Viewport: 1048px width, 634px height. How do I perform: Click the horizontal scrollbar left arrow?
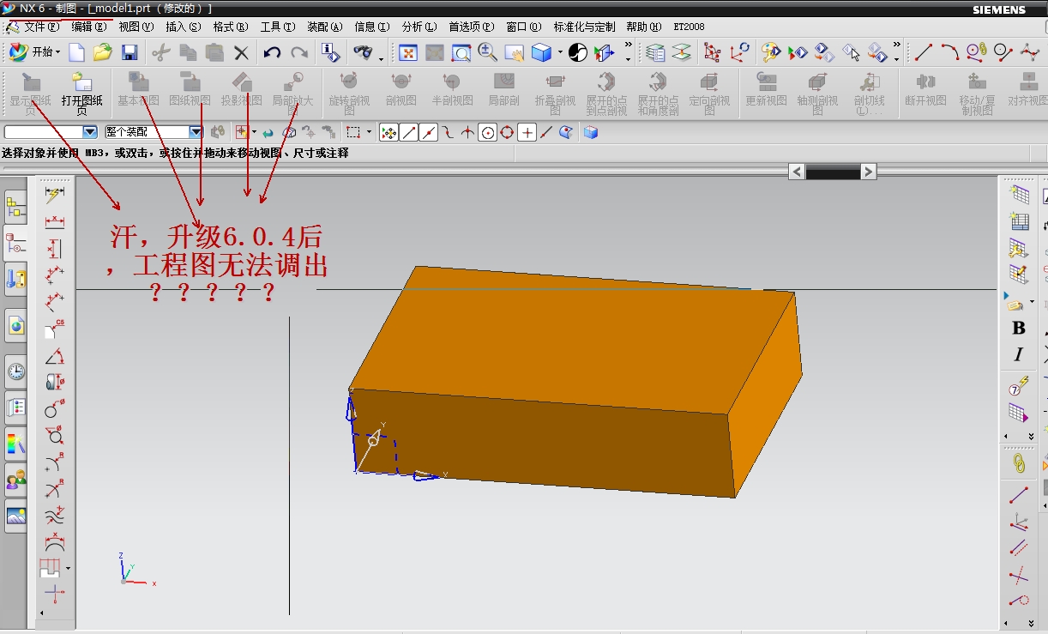(x=797, y=172)
